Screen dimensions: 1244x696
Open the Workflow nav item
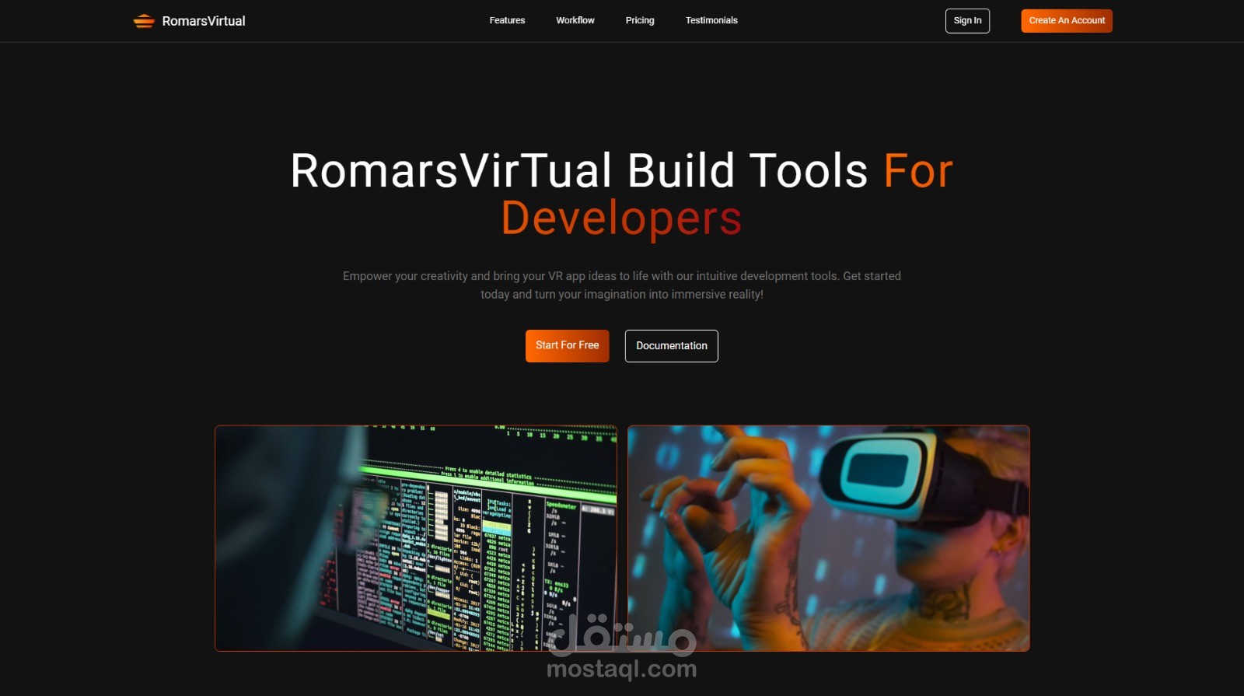pos(575,20)
